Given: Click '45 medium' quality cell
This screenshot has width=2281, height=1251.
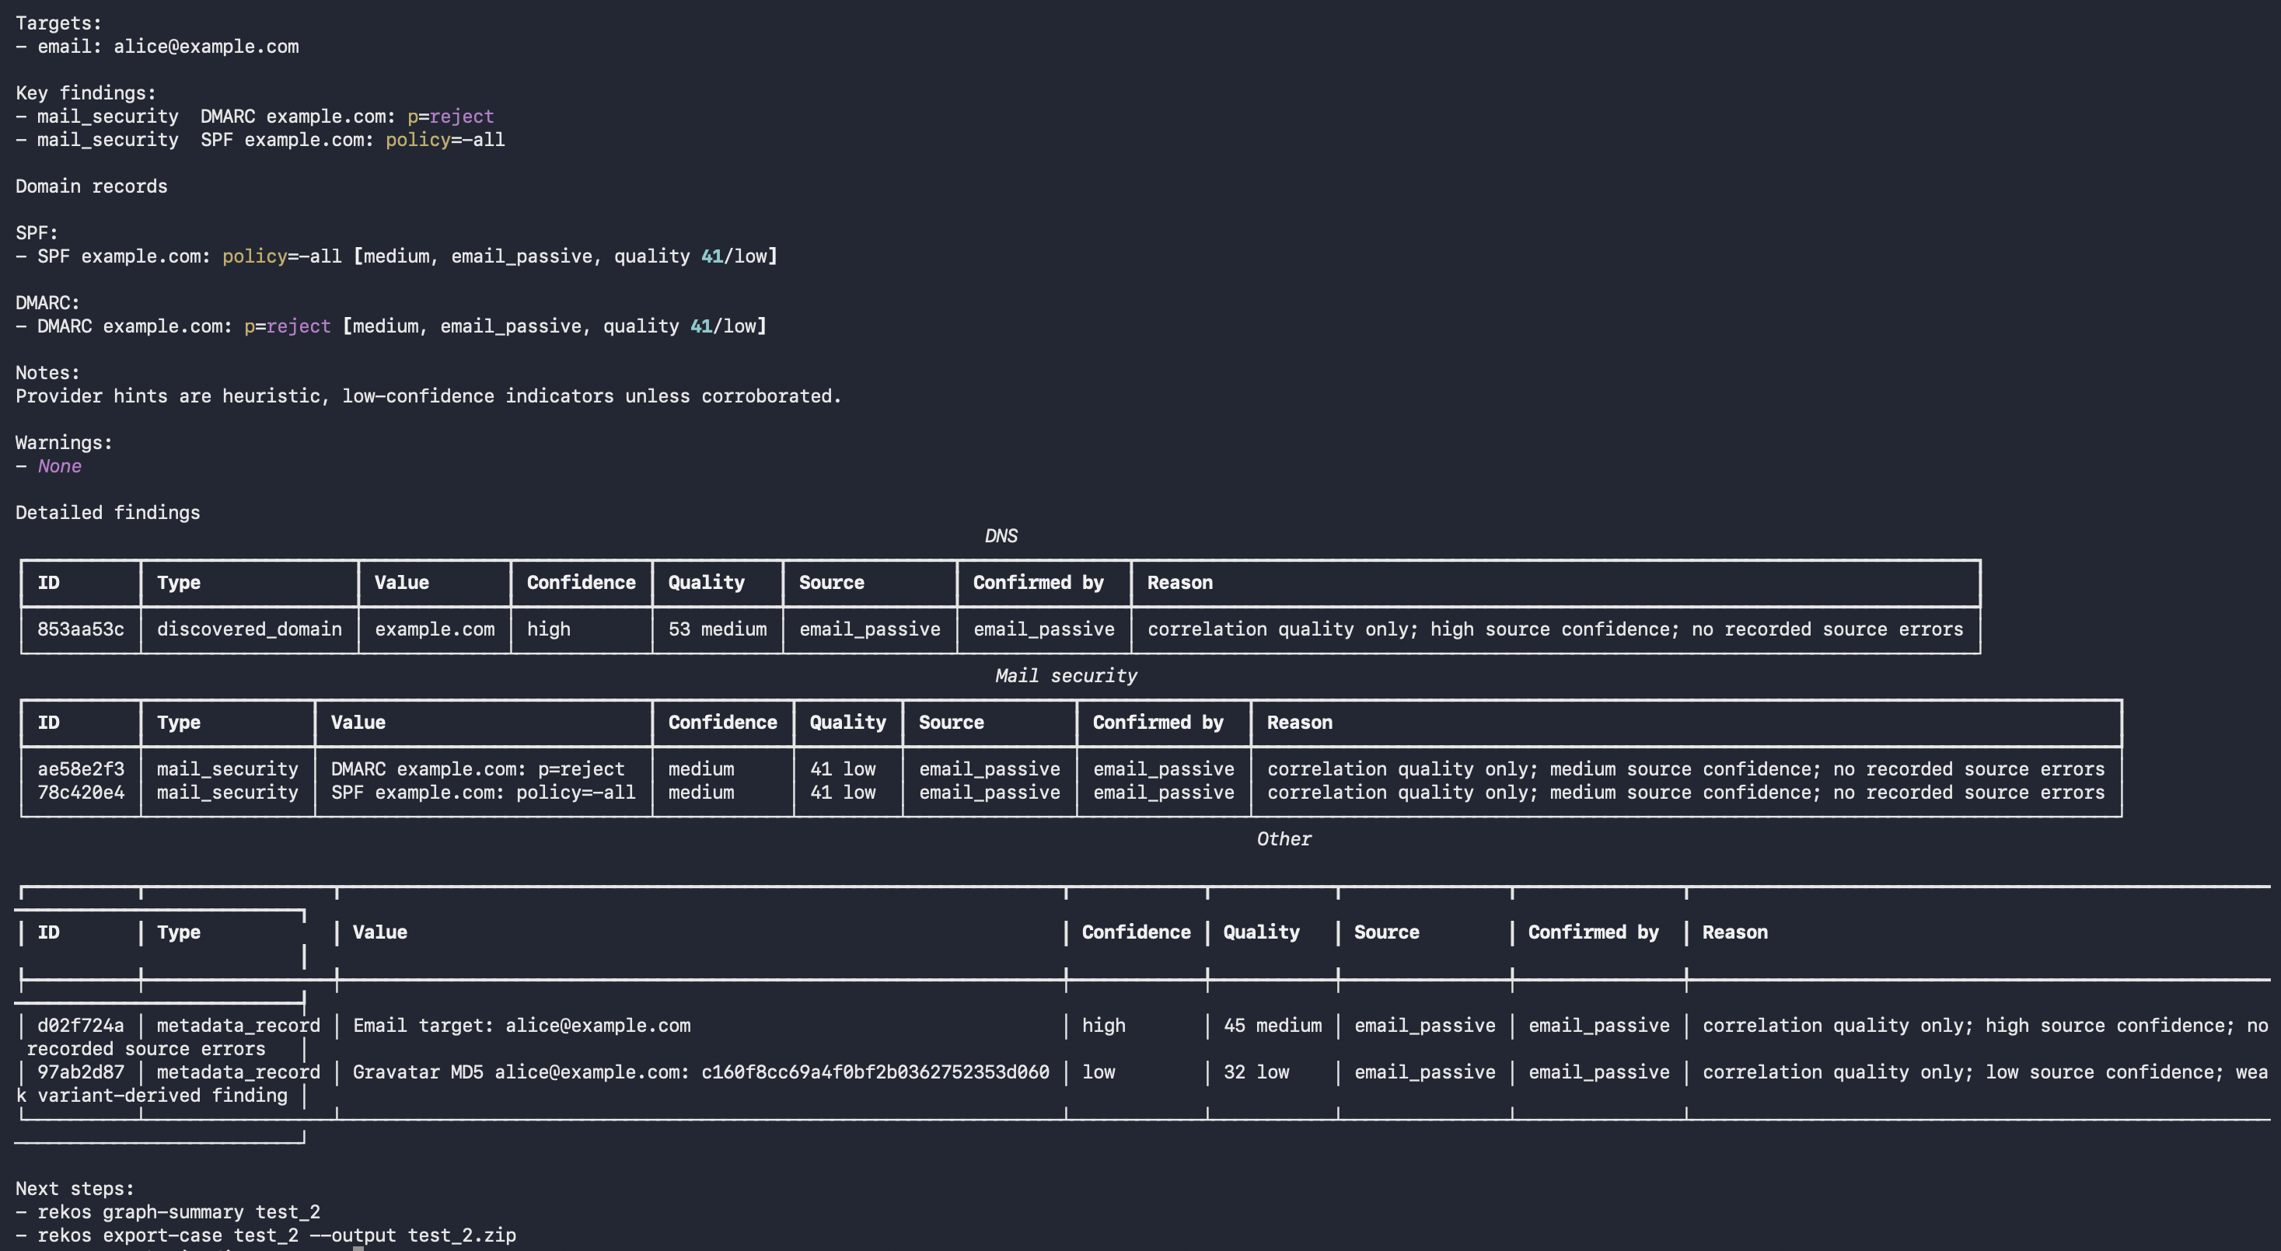Looking at the screenshot, I should click(x=1273, y=1026).
